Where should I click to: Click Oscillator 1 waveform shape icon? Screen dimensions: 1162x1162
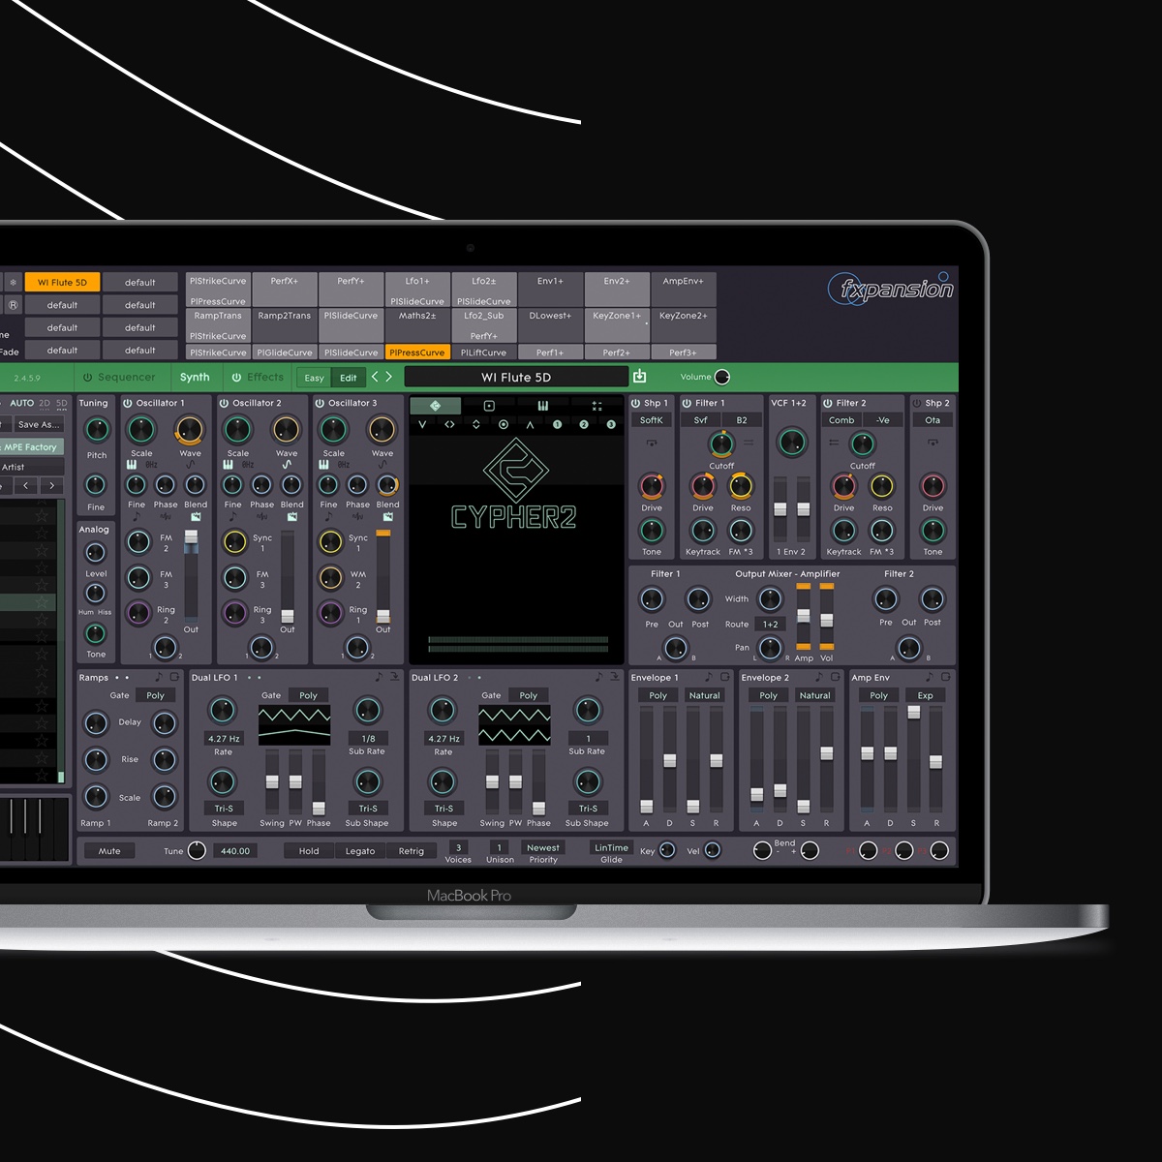191,466
